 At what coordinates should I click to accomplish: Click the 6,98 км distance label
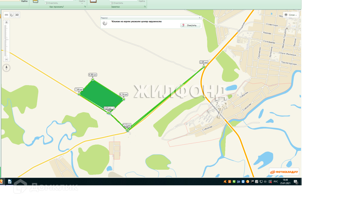[93, 75]
